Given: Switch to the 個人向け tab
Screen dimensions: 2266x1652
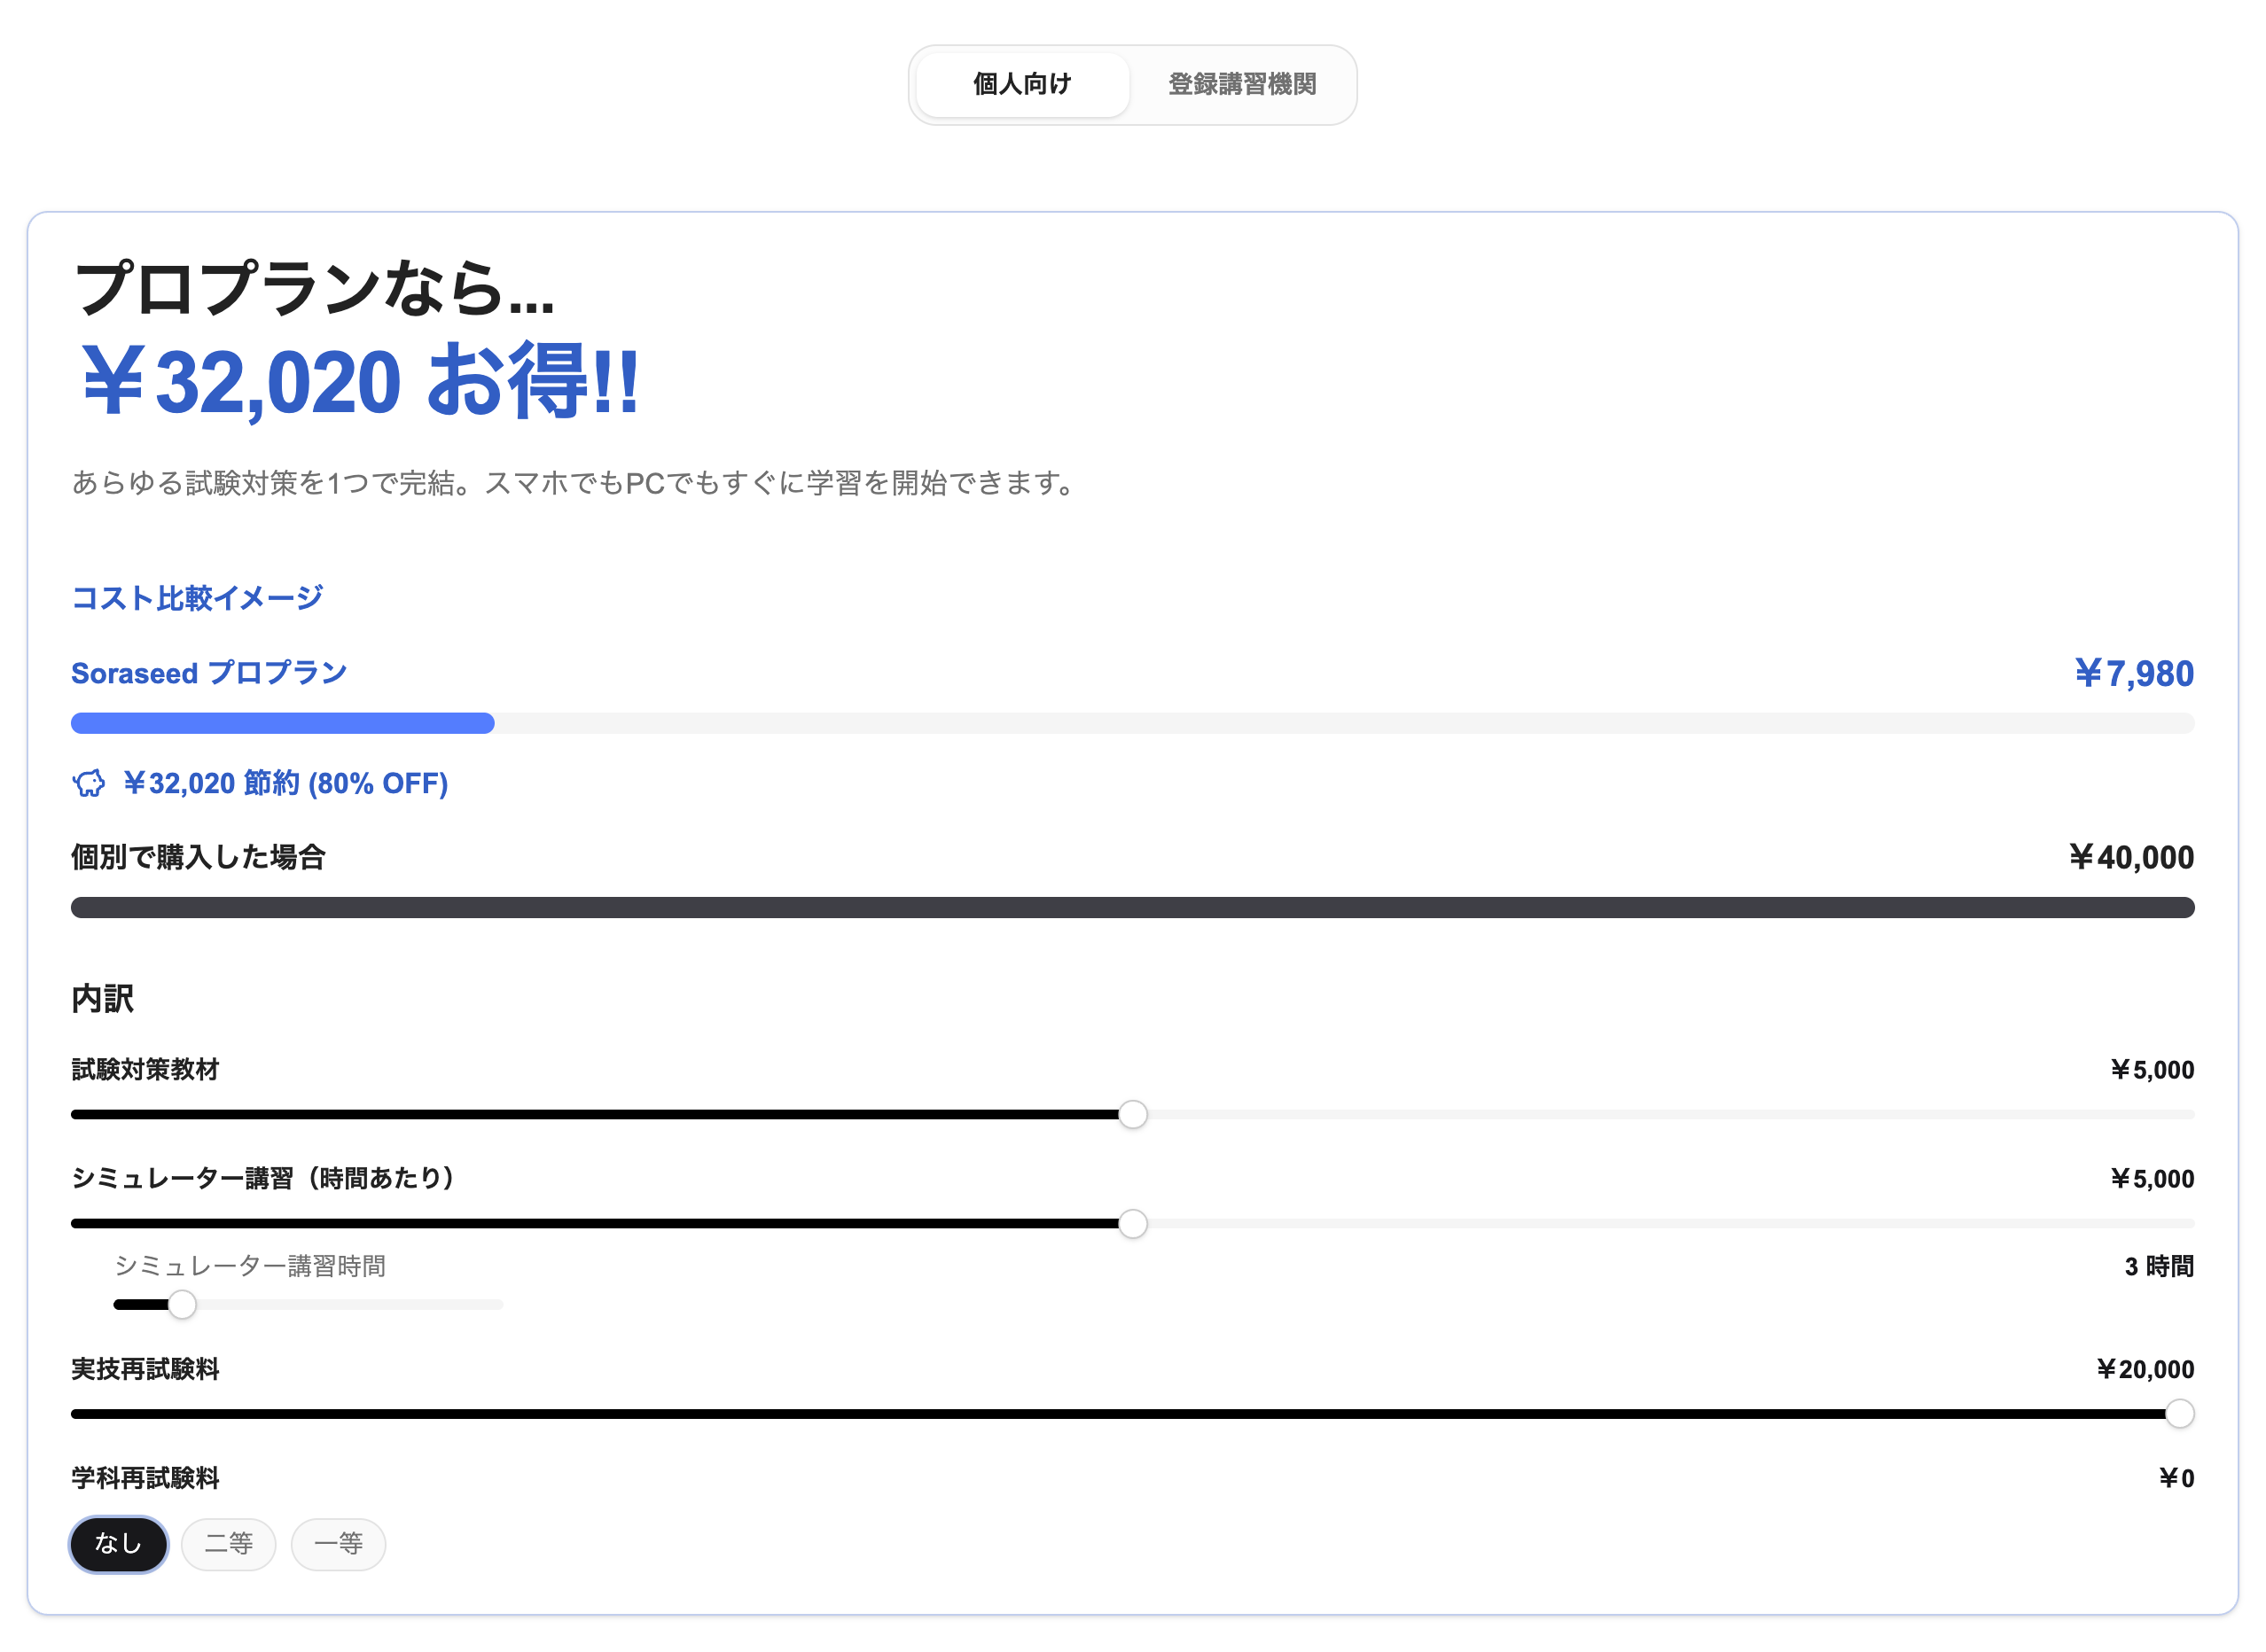Looking at the screenshot, I should click(1021, 84).
